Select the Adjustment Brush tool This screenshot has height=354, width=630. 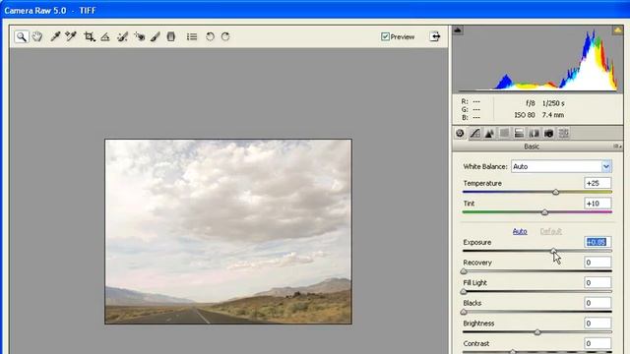(x=156, y=37)
